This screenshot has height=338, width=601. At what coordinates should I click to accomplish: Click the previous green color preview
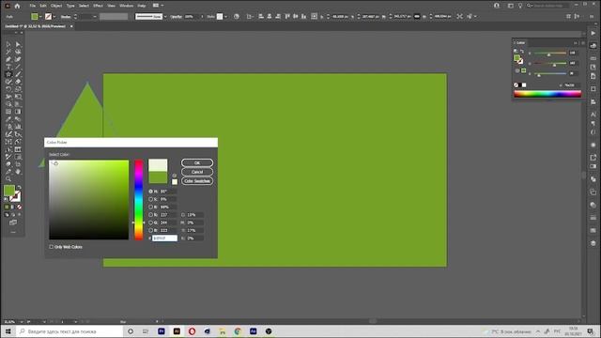pyautogui.click(x=158, y=177)
